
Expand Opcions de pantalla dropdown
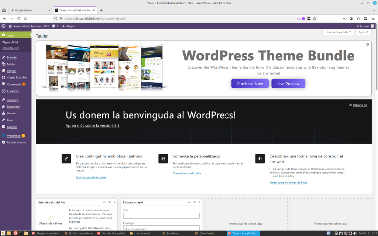(338, 32)
